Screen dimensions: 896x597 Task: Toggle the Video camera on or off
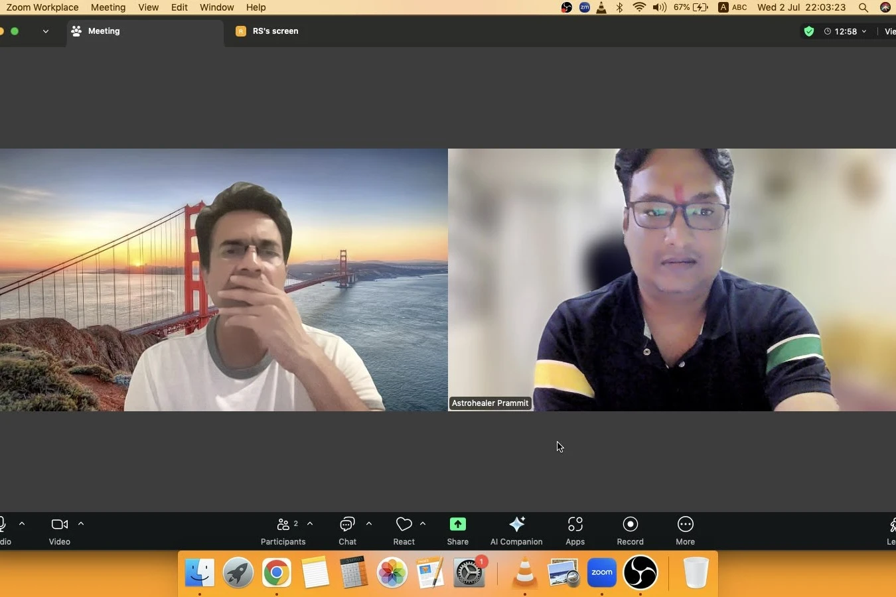point(59,531)
